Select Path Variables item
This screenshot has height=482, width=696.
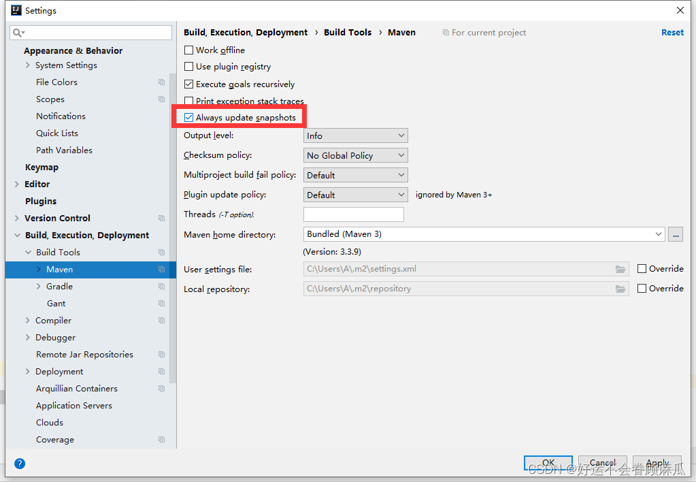(65, 150)
